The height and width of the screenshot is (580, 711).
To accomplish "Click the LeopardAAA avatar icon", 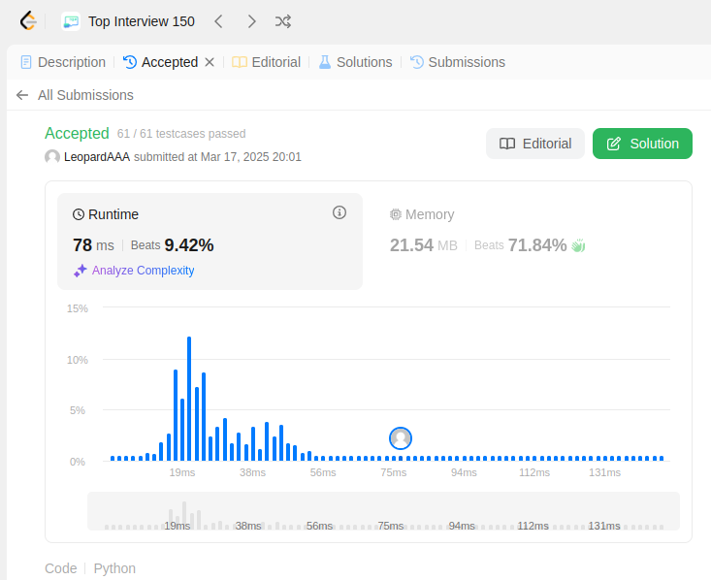I will click(52, 157).
